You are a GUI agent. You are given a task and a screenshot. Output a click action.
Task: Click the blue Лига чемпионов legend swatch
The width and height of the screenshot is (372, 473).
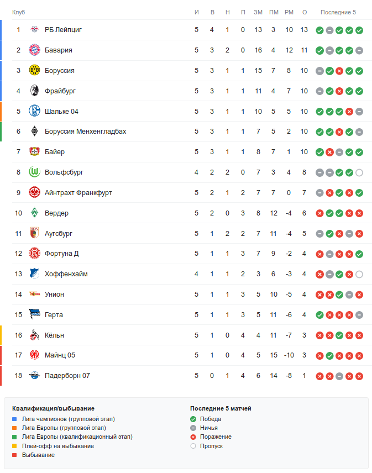(14, 419)
